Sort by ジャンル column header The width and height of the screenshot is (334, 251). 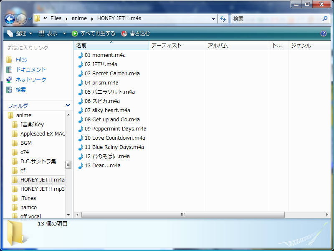click(309, 46)
